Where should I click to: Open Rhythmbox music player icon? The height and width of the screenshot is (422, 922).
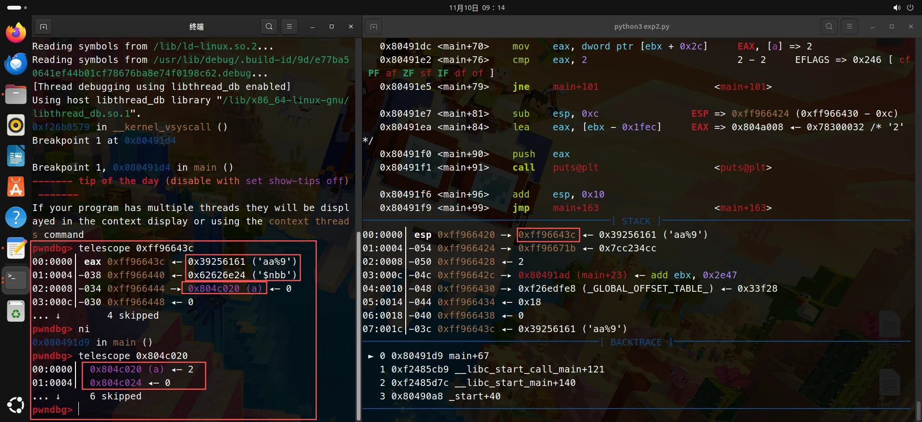(x=16, y=125)
